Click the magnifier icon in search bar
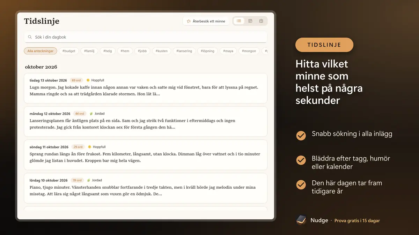 [30, 37]
